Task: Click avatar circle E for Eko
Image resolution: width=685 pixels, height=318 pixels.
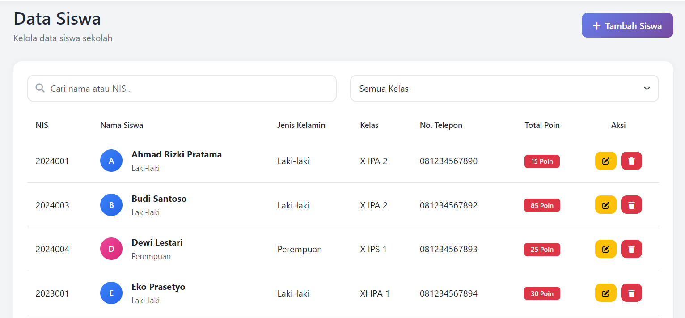Action: [x=111, y=293]
